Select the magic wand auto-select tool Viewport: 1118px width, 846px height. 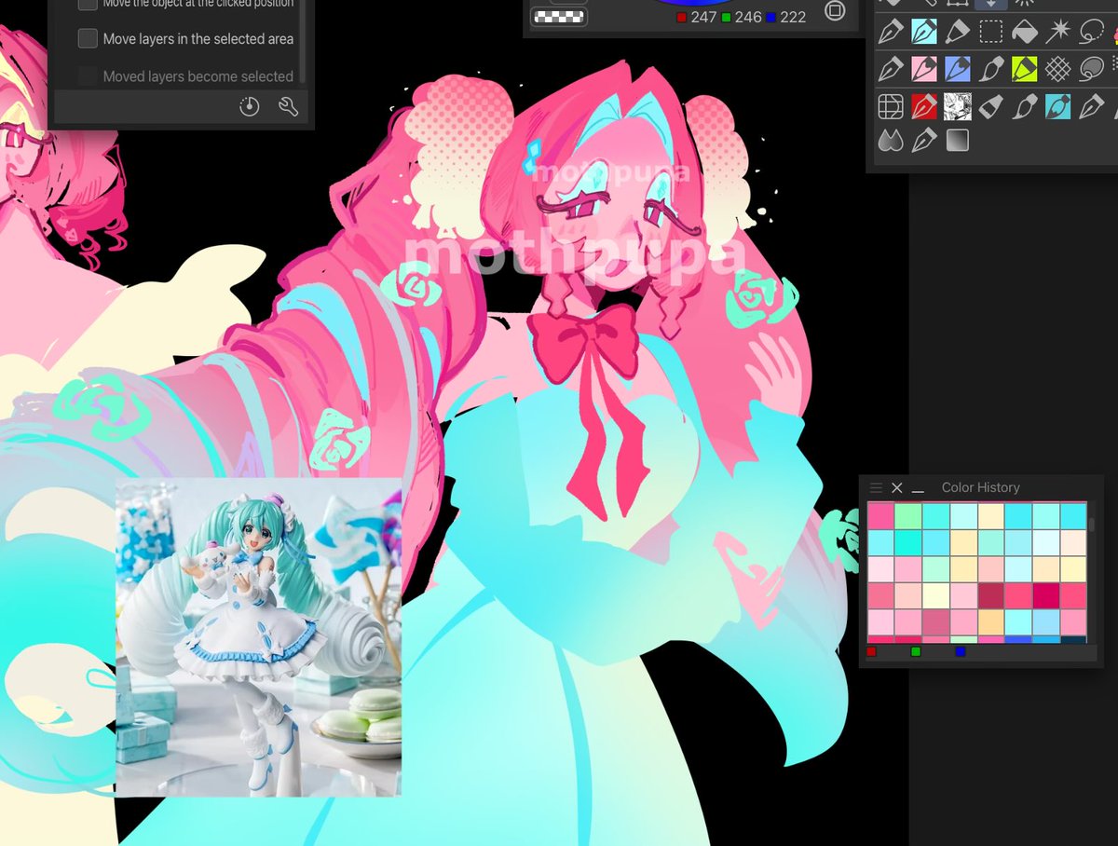[1057, 32]
